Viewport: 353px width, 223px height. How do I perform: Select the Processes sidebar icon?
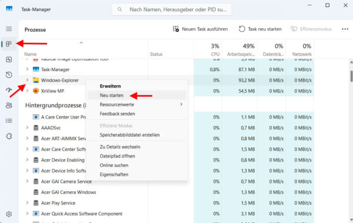9,44
